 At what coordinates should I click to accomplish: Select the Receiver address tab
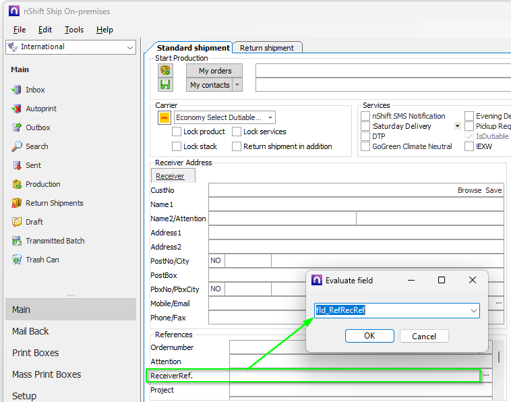pyautogui.click(x=173, y=176)
